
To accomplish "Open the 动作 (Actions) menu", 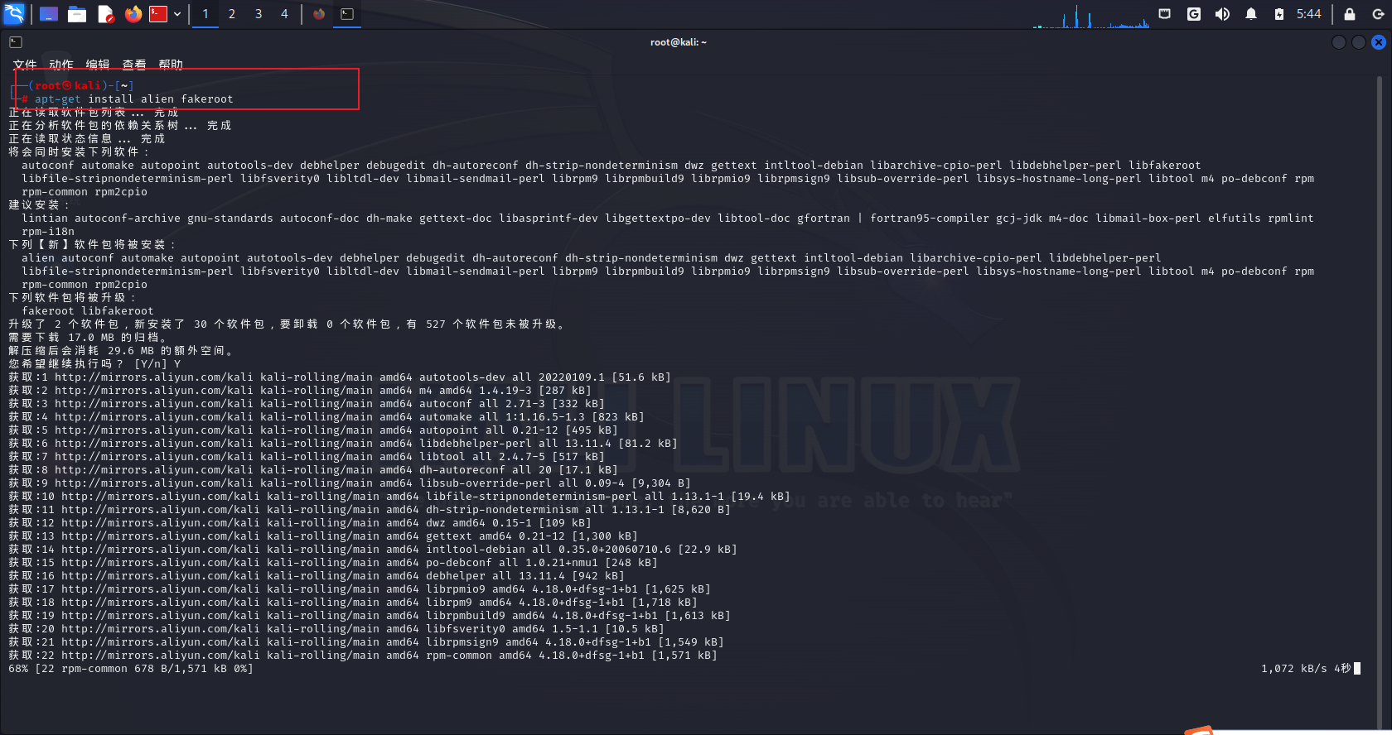I will 61,65.
